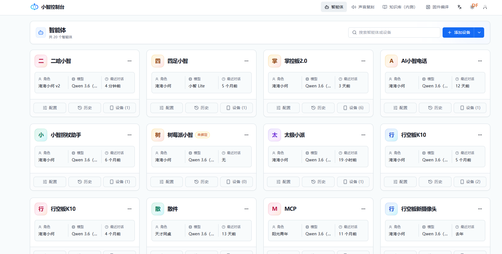View 历史 for the 太极小派 agent

tap(318, 182)
